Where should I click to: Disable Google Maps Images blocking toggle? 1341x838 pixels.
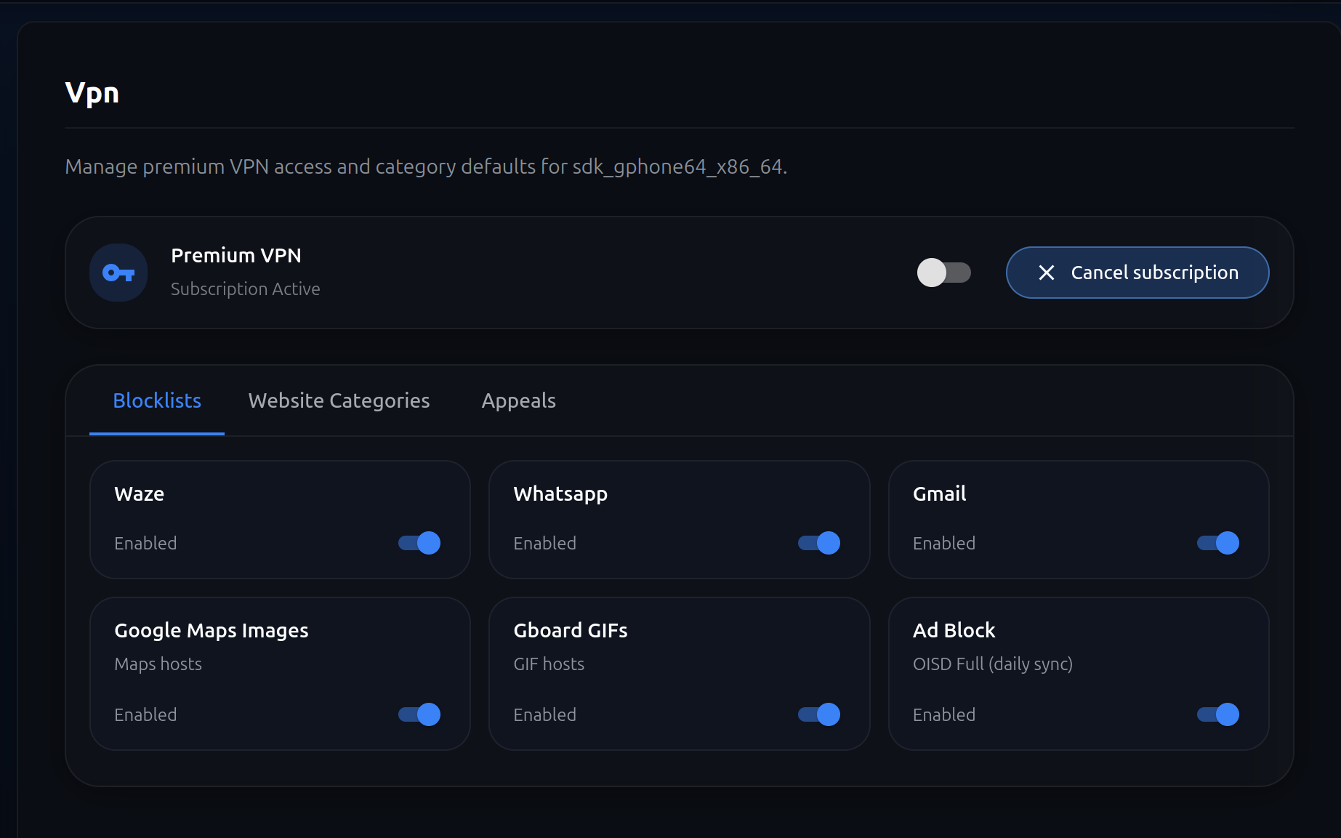point(419,714)
